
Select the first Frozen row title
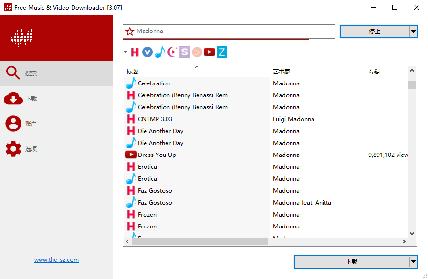(147, 215)
